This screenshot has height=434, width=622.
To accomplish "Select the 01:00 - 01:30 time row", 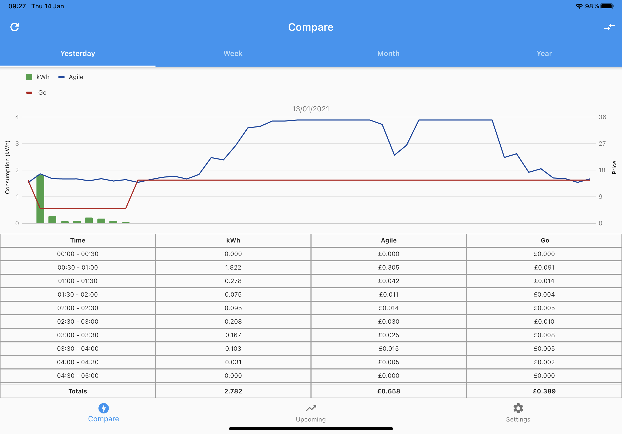I will (78, 281).
